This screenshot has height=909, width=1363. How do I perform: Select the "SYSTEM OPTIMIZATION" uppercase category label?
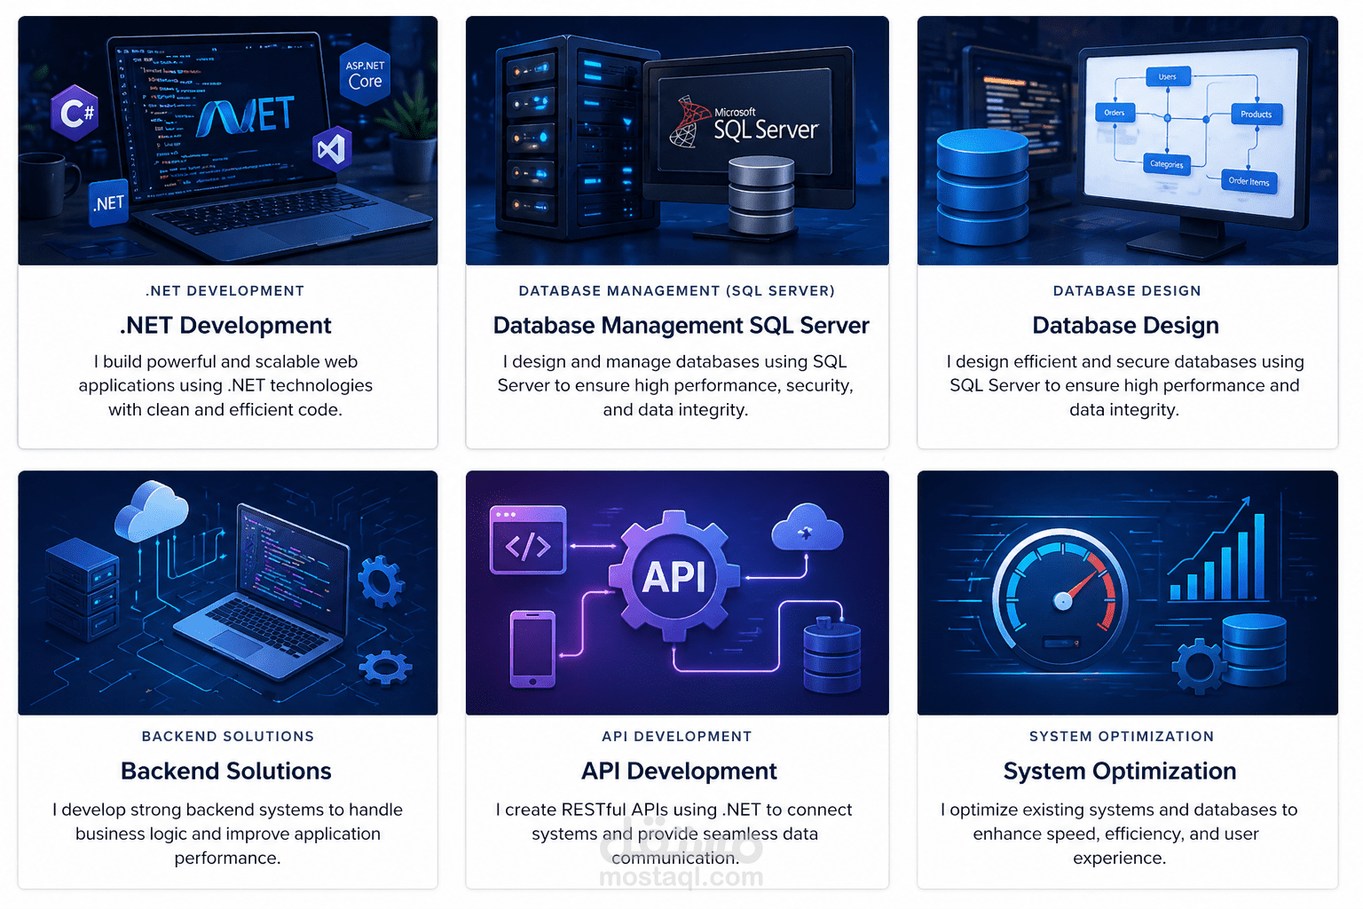pos(1122,737)
